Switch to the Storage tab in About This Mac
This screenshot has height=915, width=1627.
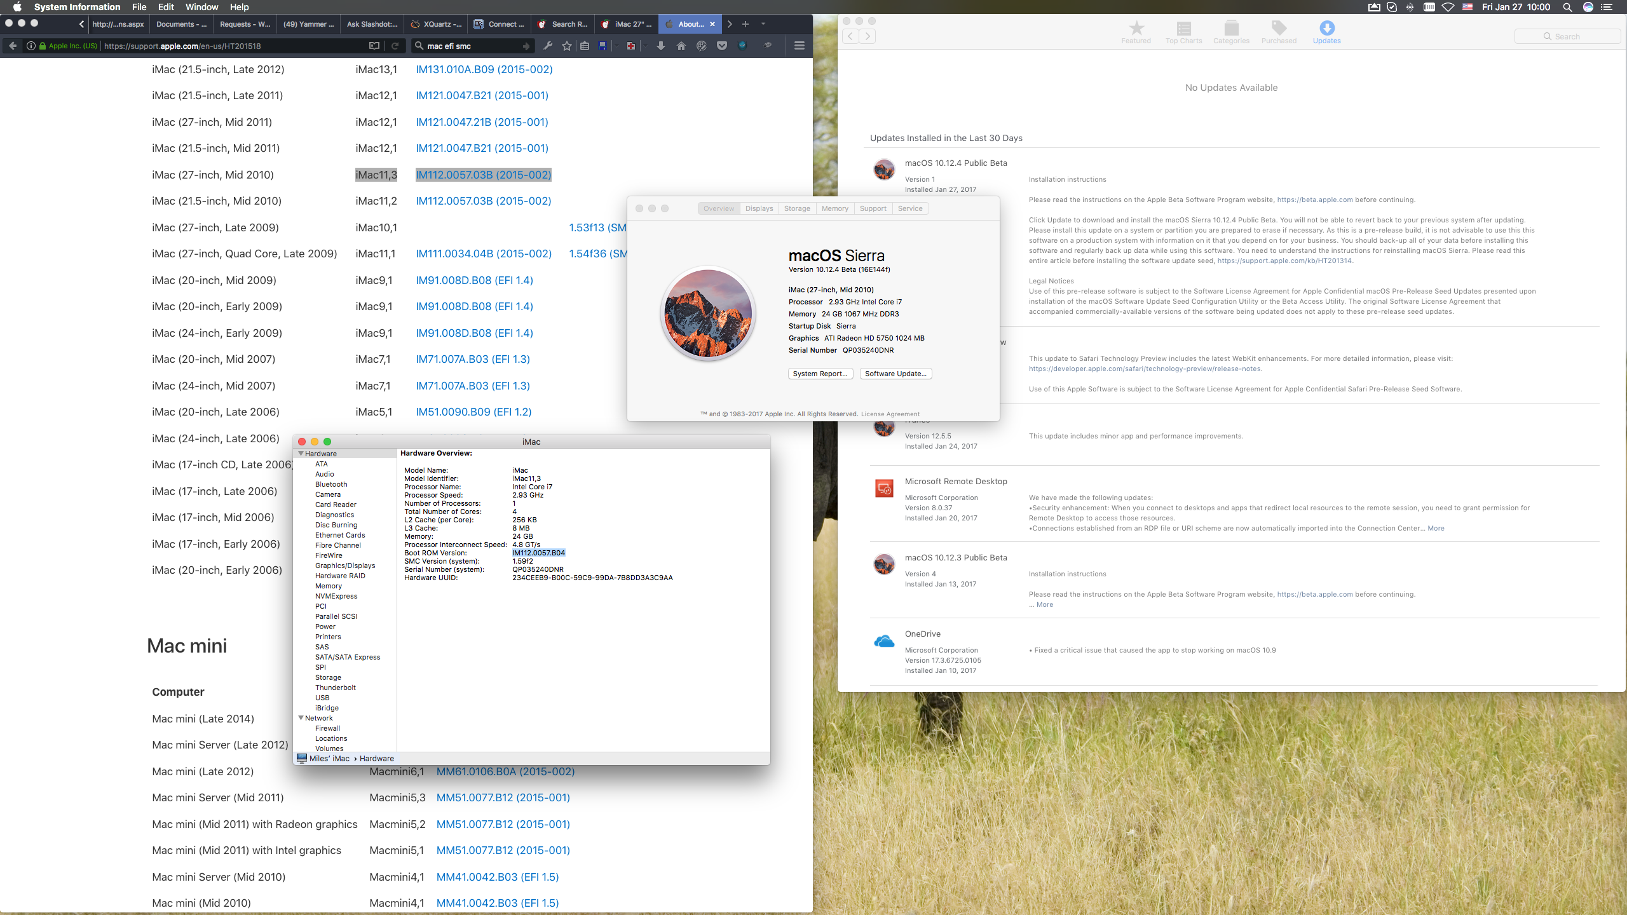click(797, 208)
